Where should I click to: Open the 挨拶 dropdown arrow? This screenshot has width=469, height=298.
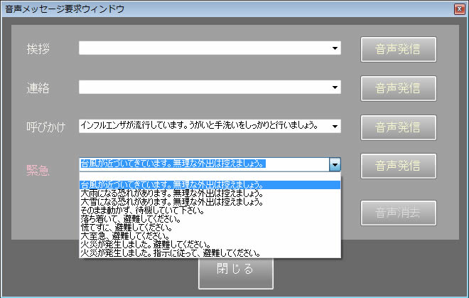pos(334,48)
